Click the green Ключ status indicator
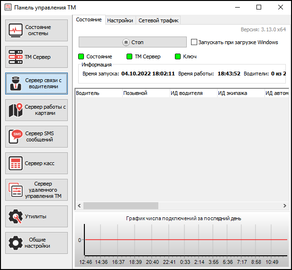292x270 pixels. (x=178, y=56)
